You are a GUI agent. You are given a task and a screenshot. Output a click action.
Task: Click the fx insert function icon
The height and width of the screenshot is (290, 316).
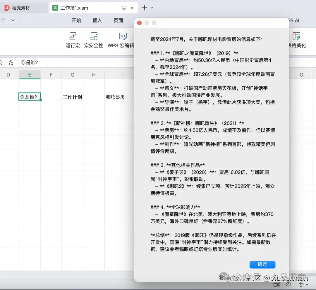(11, 63)
